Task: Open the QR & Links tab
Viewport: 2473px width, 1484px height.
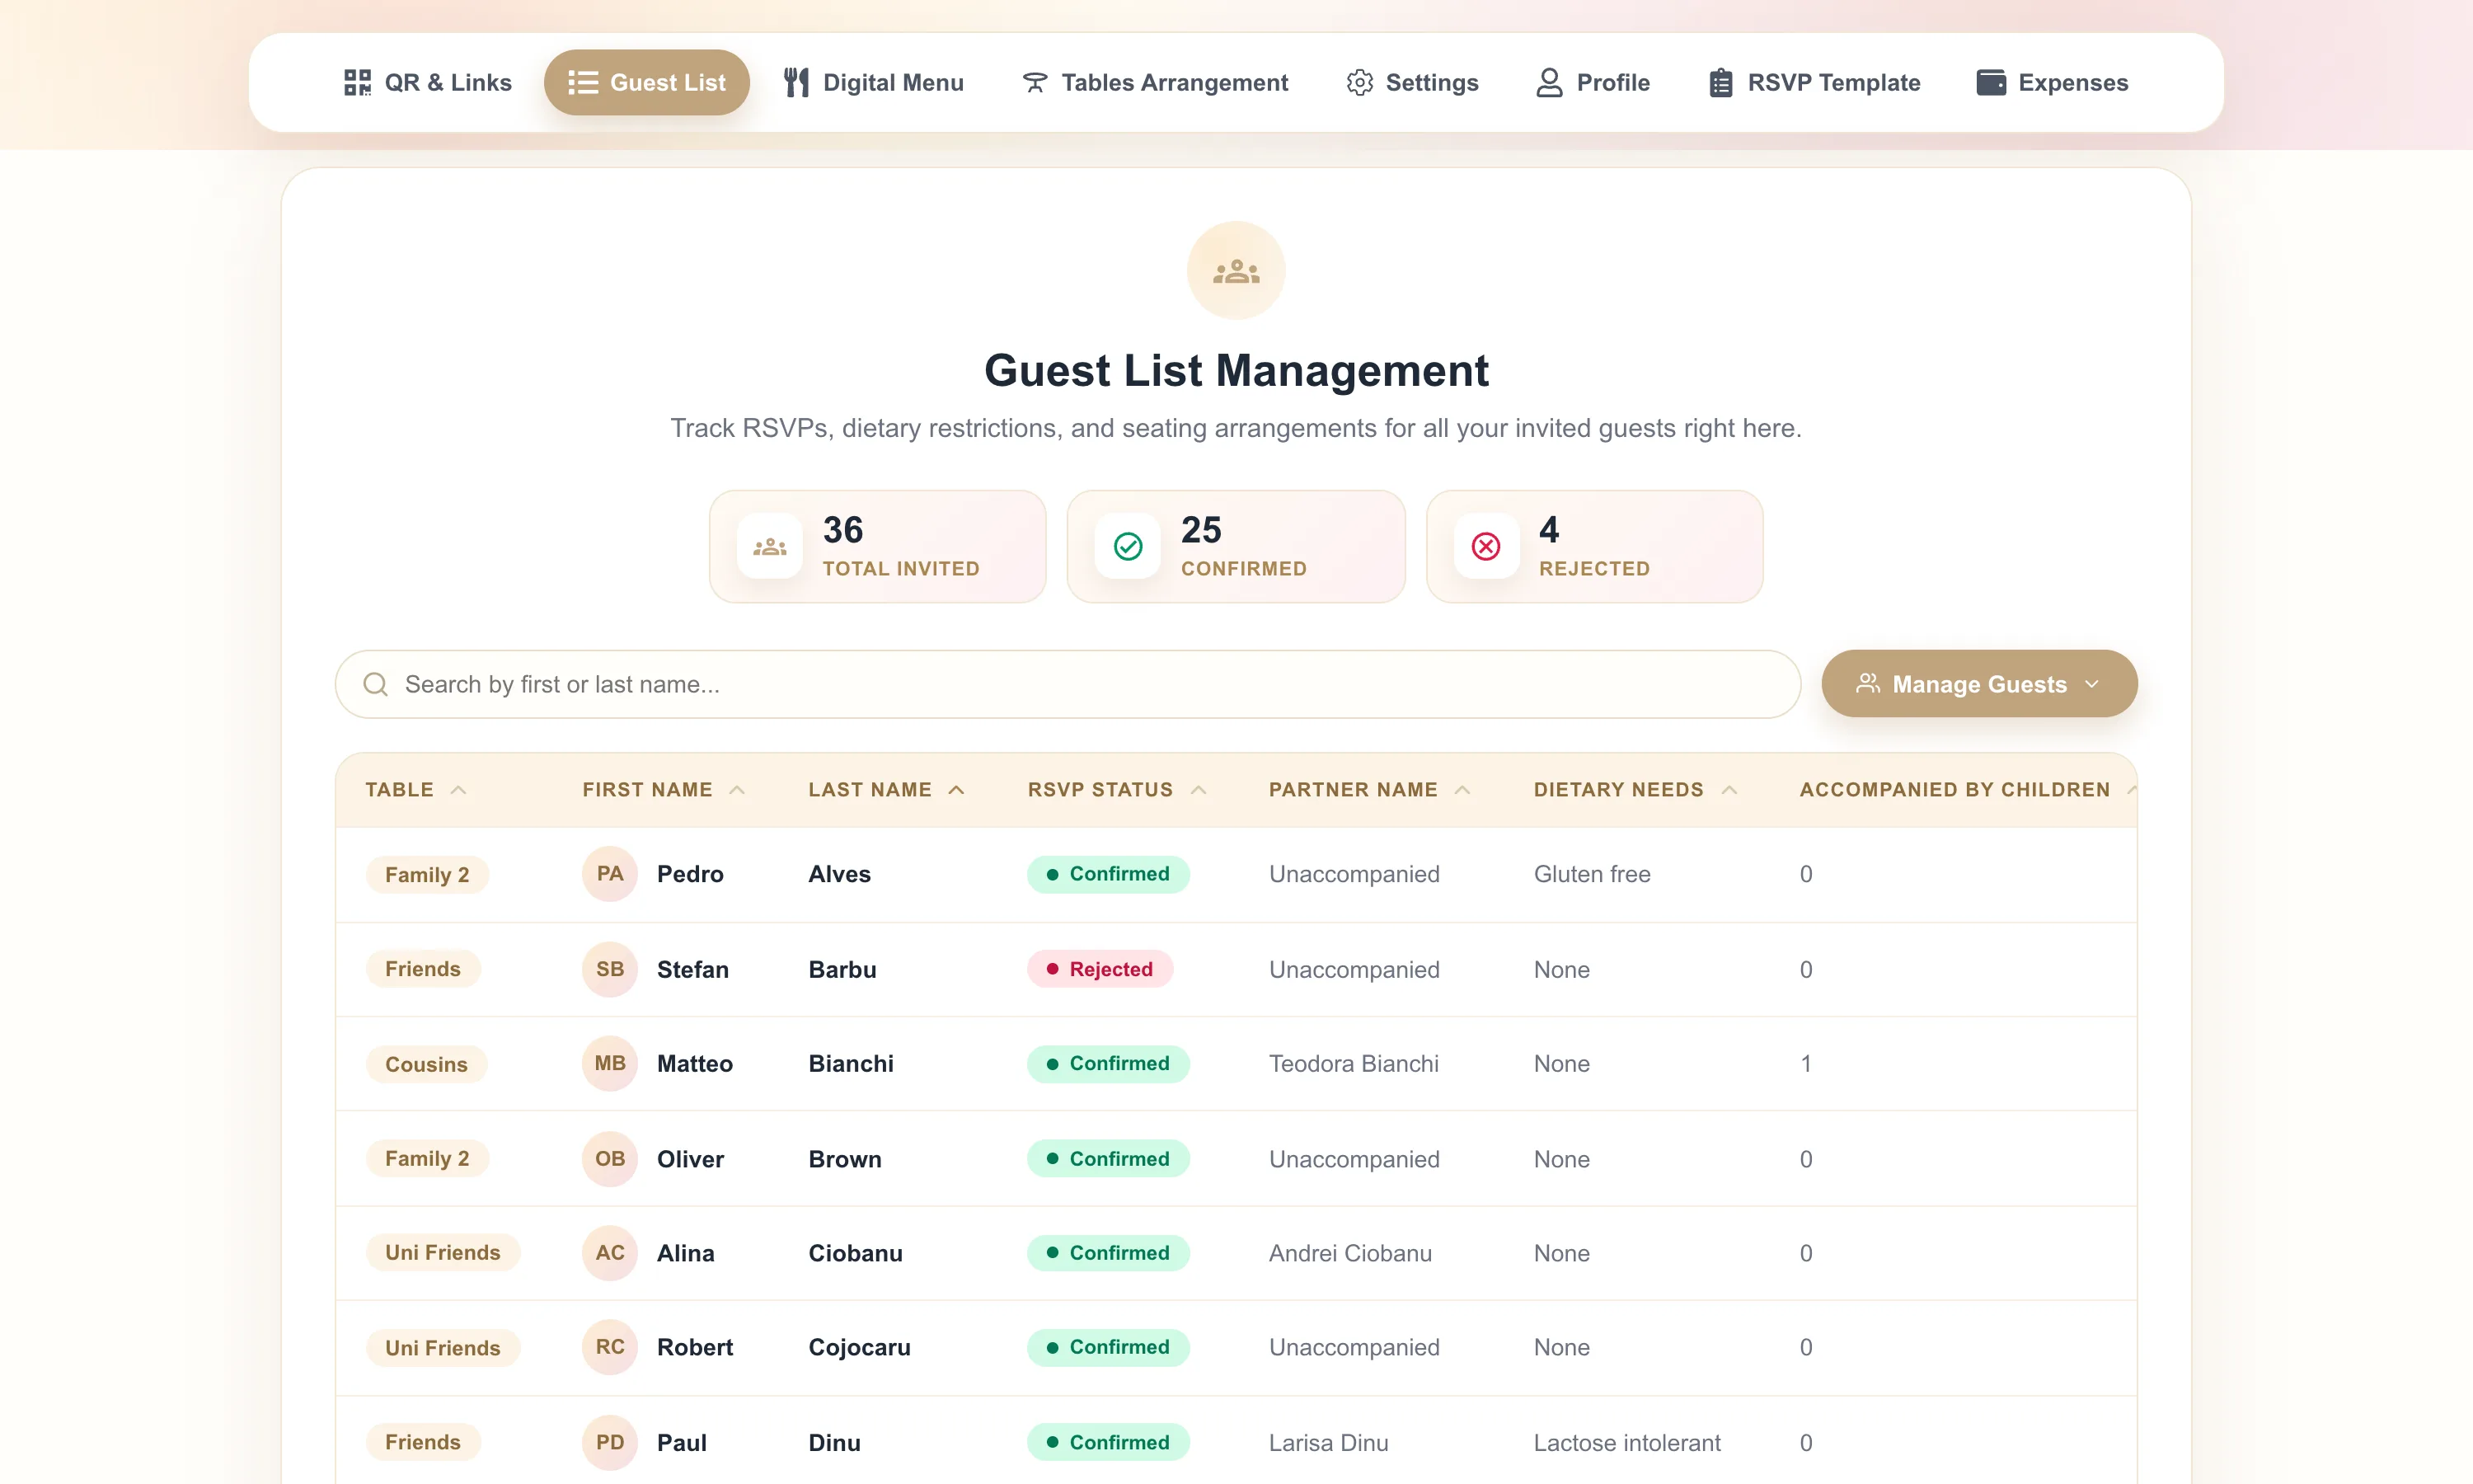Action: click(x=427, y=82)
